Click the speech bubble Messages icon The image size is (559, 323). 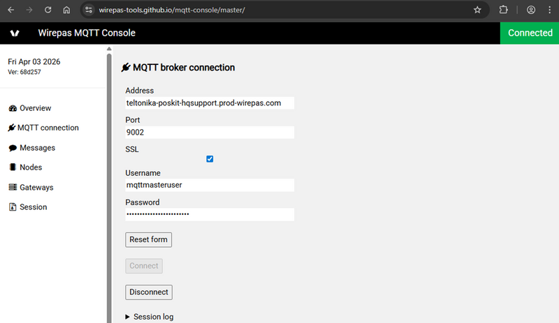[13, 148]
